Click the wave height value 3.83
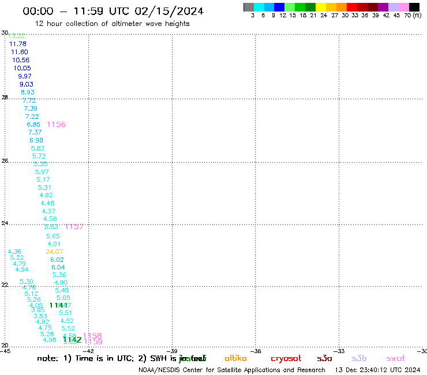 (40, 316)
